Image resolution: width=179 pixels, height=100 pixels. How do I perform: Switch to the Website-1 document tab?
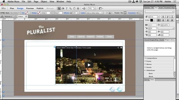pyautogui.click(x=8, y=17)
